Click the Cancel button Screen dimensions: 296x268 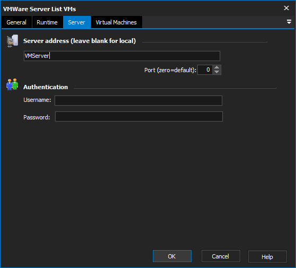click(221, 256)
